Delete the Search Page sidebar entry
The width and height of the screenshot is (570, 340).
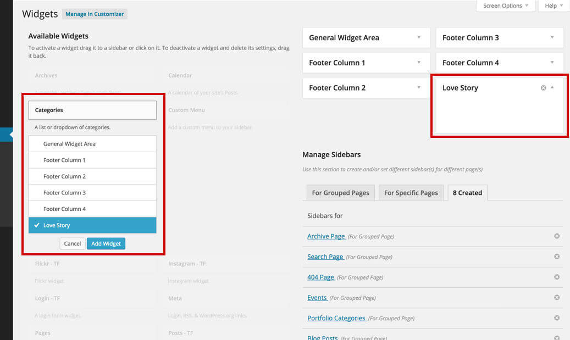[556, 257]
